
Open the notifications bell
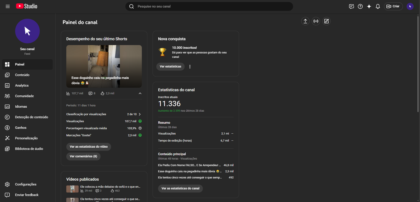378,7
